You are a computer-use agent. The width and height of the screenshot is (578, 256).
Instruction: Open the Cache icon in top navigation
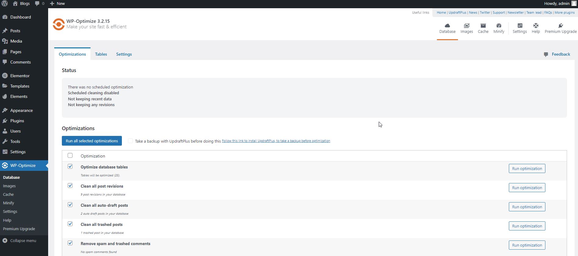pyautogui.click(x=483, y=26)
